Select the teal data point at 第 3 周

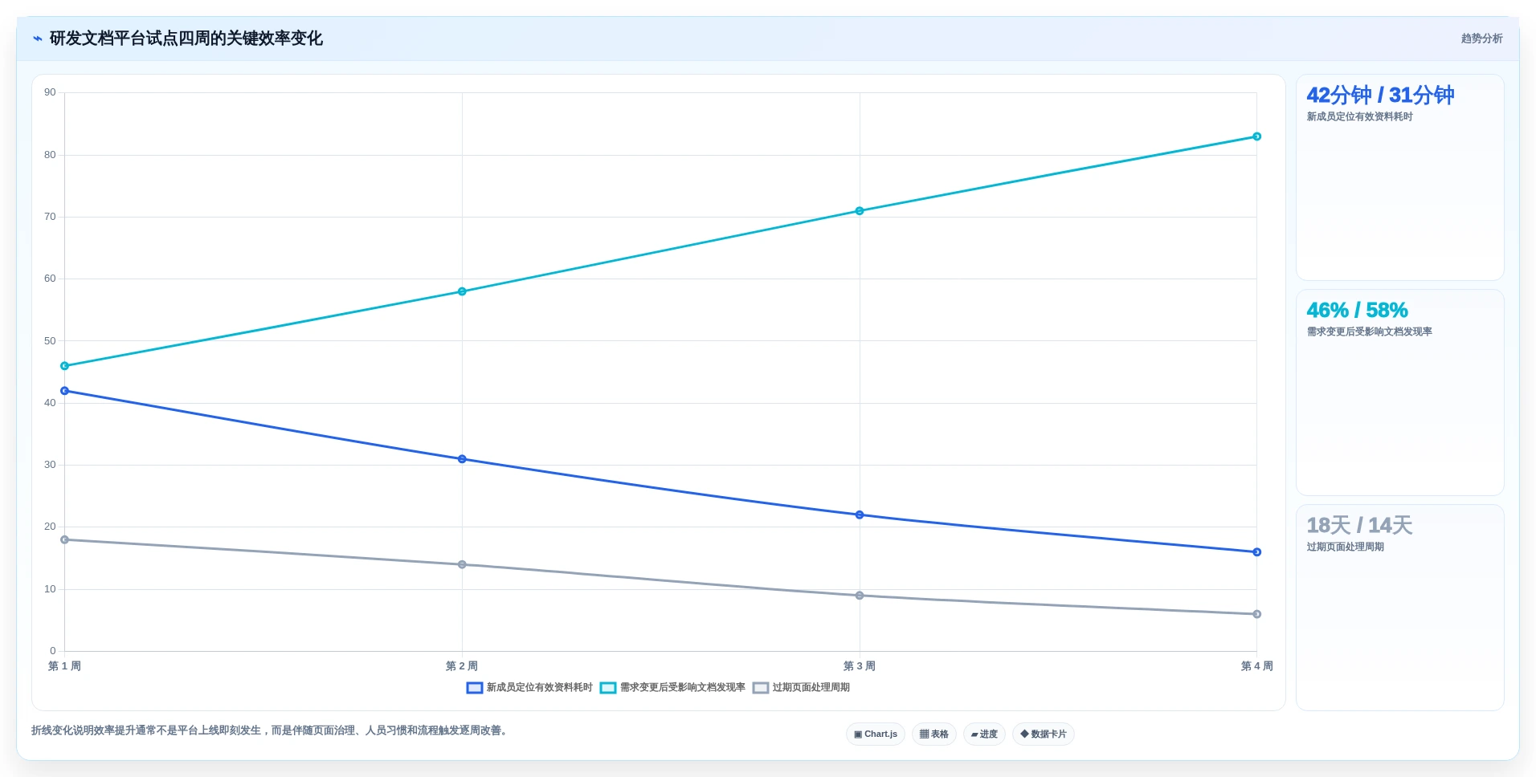(860, 211)
